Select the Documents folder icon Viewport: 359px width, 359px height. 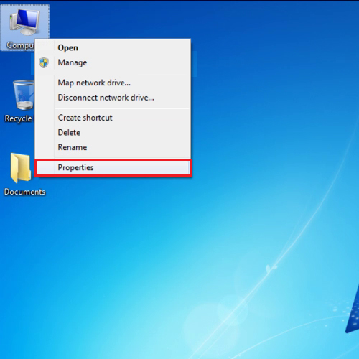tap(21, 168)
